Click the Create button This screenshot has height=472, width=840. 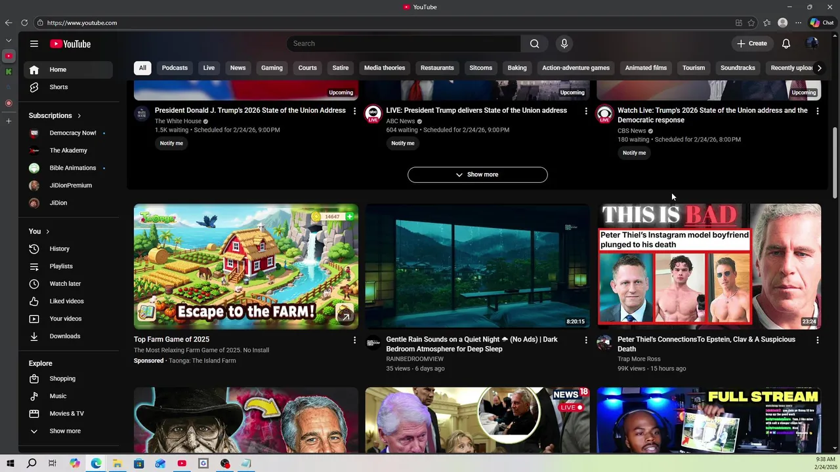point(752,43)
